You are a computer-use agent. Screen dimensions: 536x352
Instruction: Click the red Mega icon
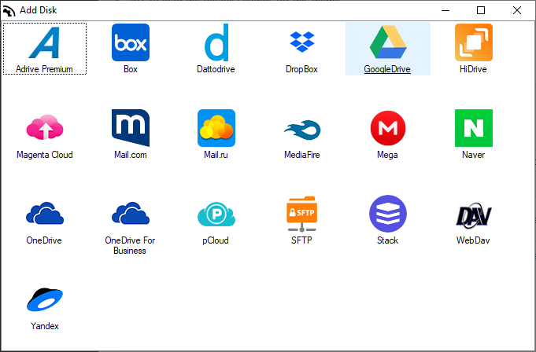click(x=388, y=128)
